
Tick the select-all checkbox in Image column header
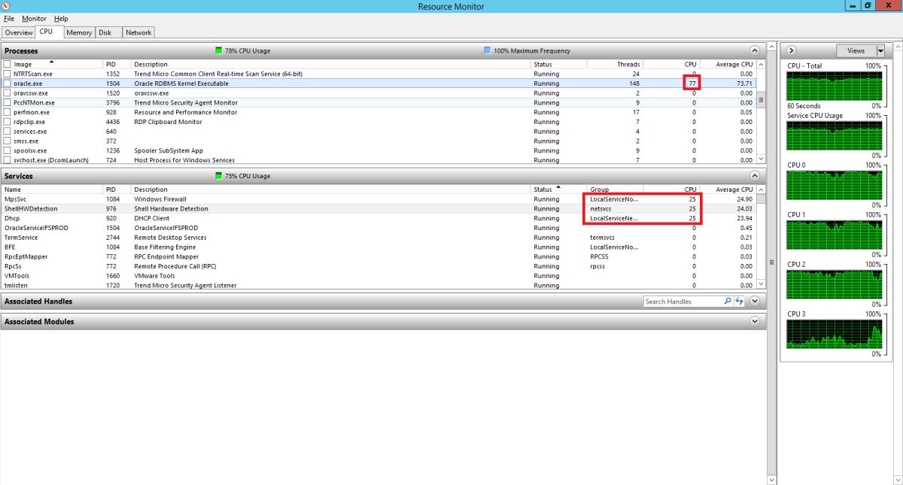tap(7, 65)
